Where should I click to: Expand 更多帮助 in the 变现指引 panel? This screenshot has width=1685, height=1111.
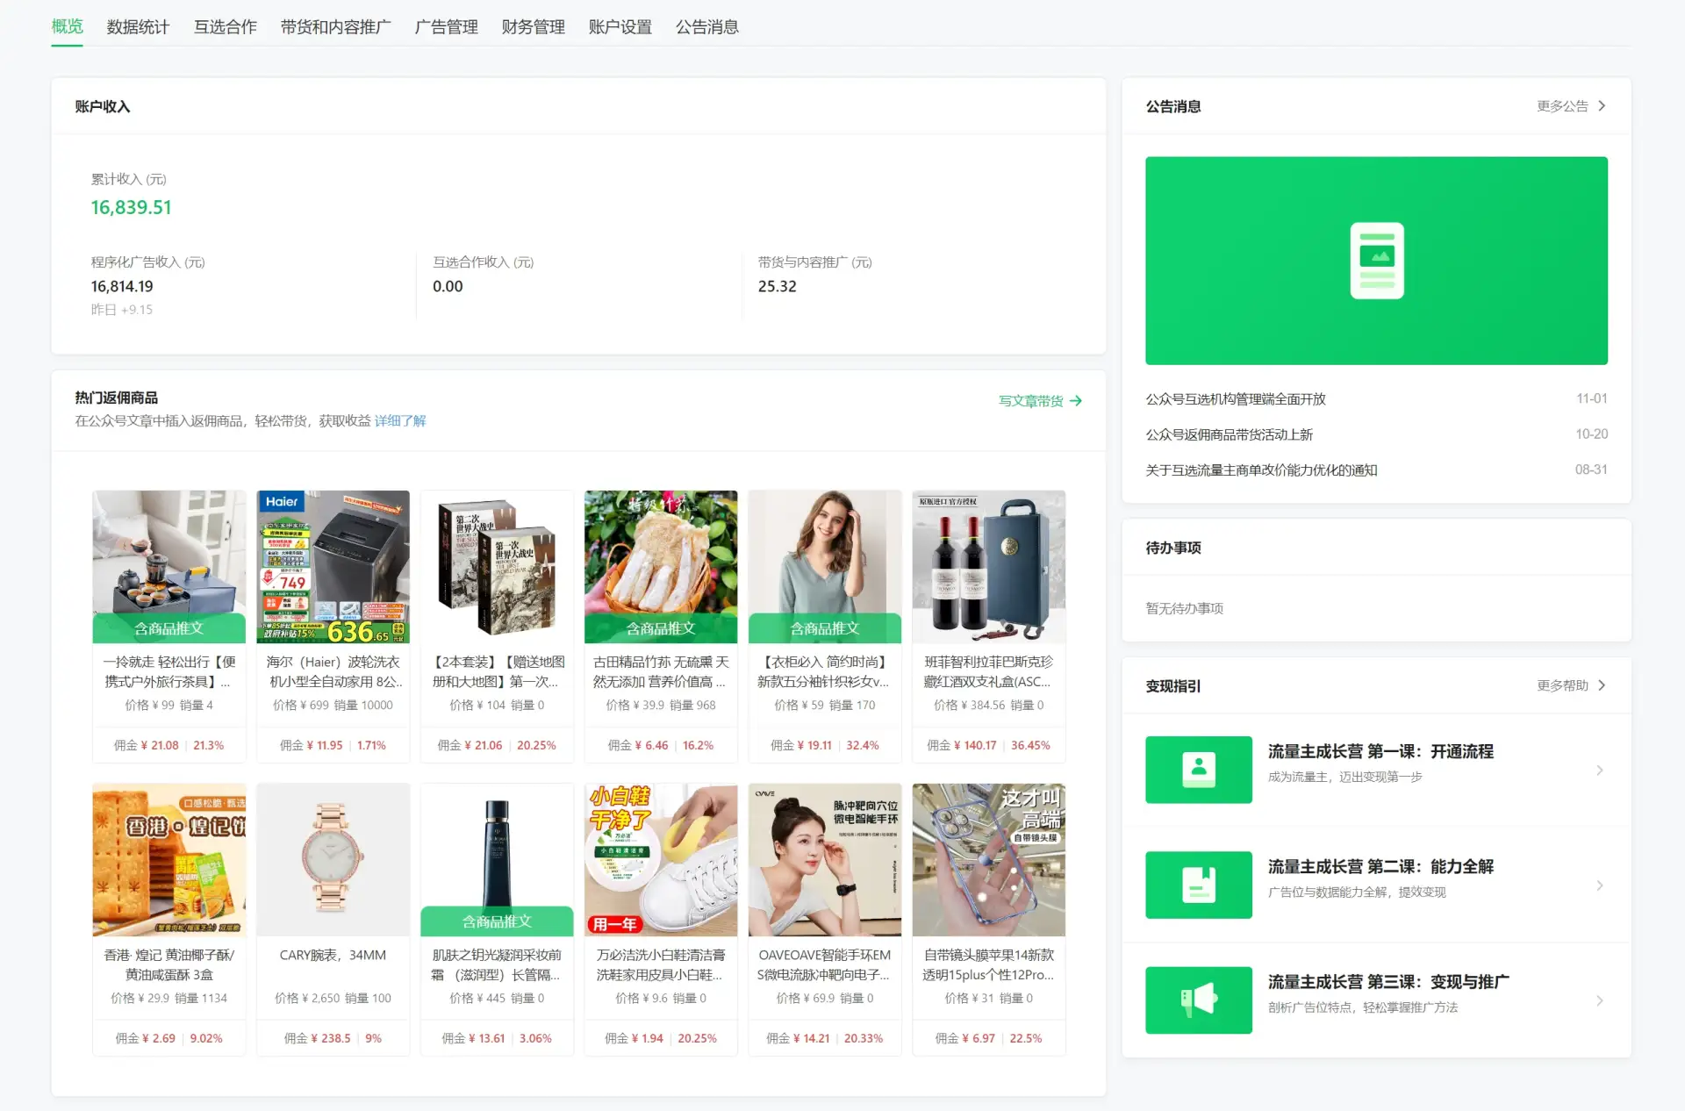click(x=1601, y=685)
